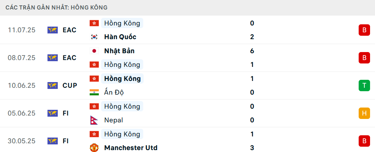Image resolution: width=375 pixels, height=152 pixels.
Task: Click the EAC label on 08.07.25 row
Action: click(70, 58)
